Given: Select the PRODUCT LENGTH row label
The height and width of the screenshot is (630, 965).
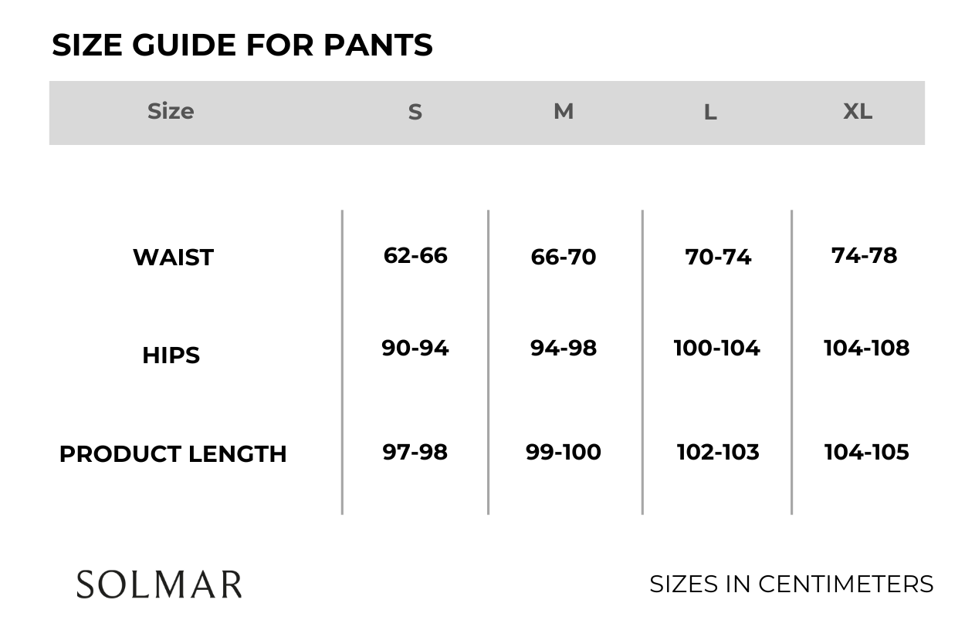Looking at the screenshot, I should (173, 454).
